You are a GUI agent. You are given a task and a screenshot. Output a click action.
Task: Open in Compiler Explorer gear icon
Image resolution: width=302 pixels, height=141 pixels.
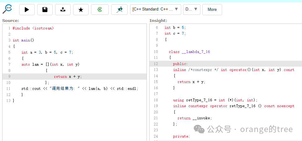[100, 9]
